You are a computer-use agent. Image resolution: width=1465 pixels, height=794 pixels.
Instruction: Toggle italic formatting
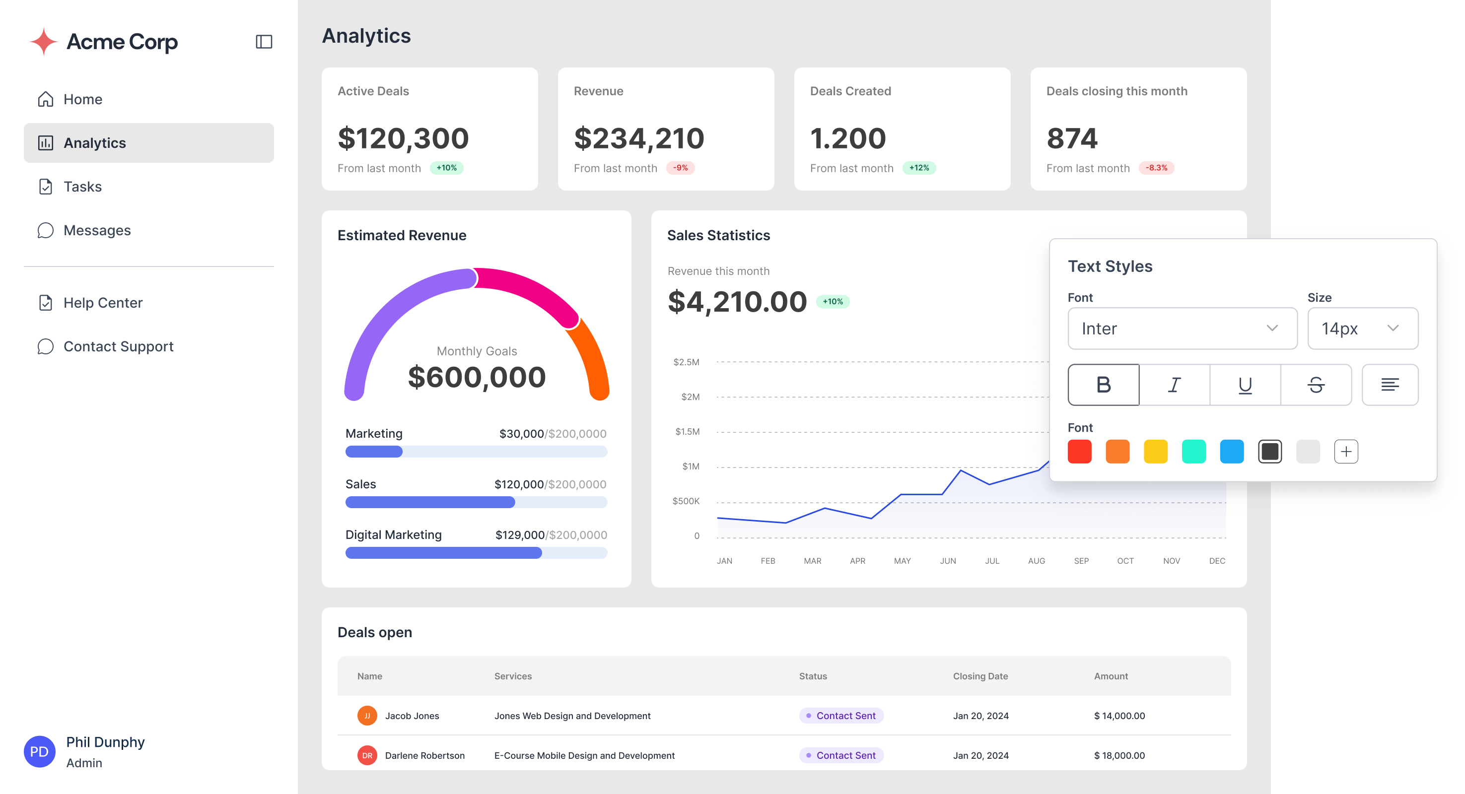pyautogui.click(x=1175, y=385)
